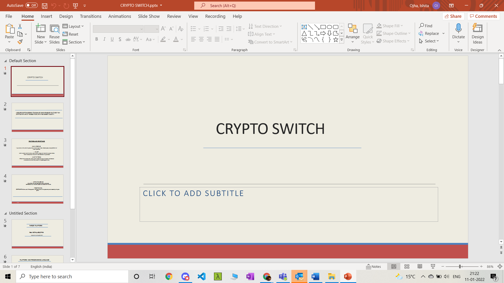The image size is (504, 283).
Task: Open the Transitions tab
Action: point(91,16)
